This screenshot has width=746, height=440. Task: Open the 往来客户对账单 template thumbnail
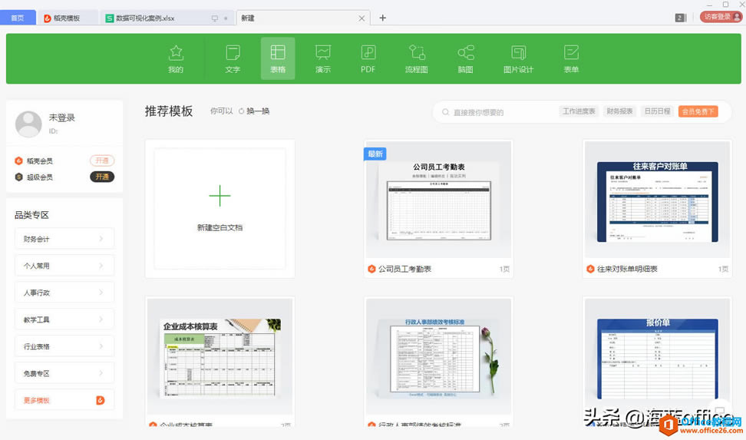[658, 200]
